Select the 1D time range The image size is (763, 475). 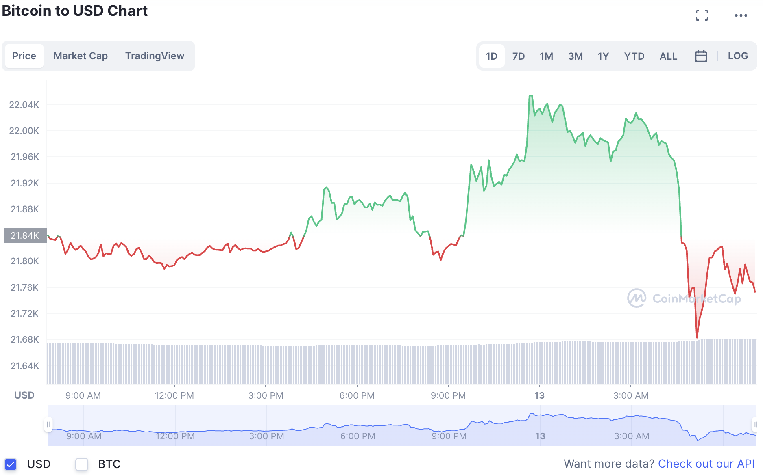tap(491, 56)
